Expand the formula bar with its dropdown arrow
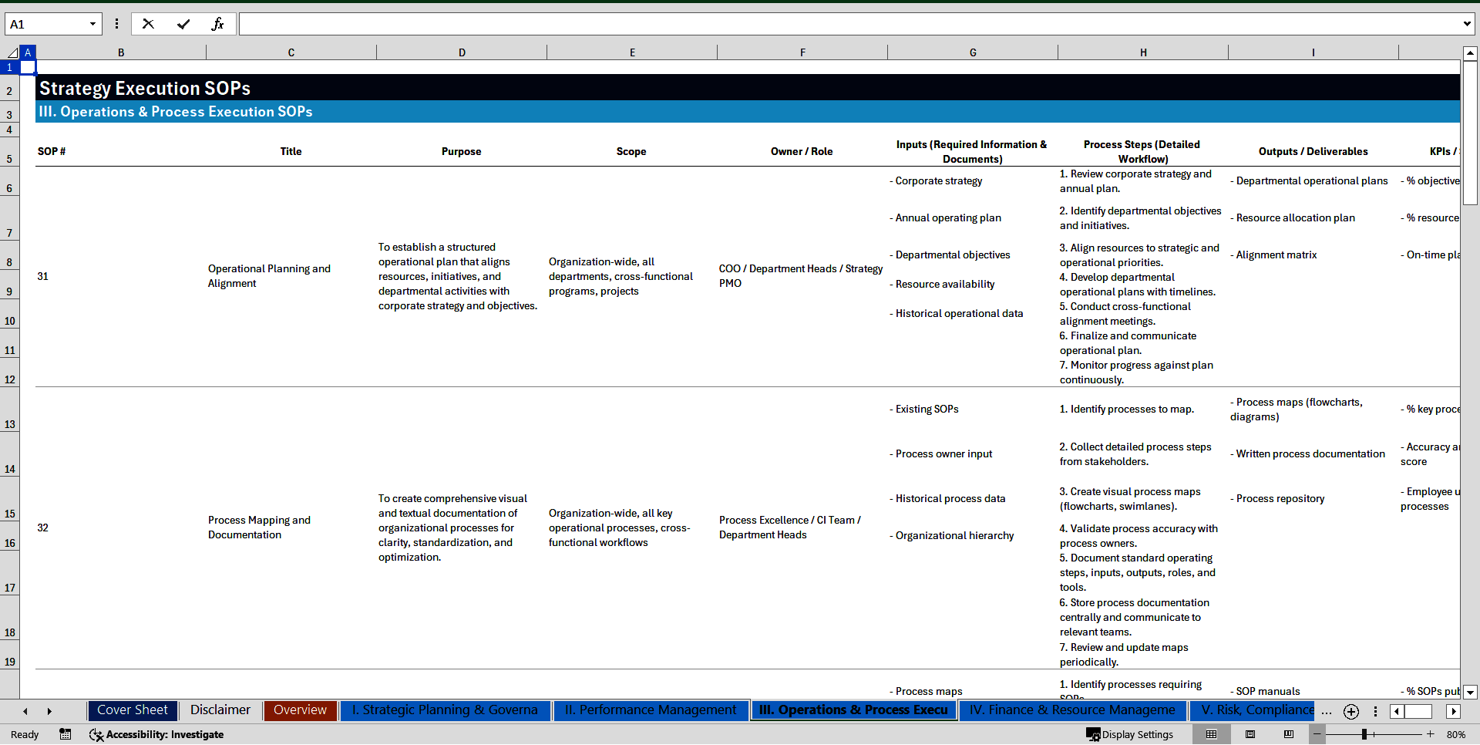Image resolution: width=1480 pixels, height=745 pixels. click(x=1468, y=24)
